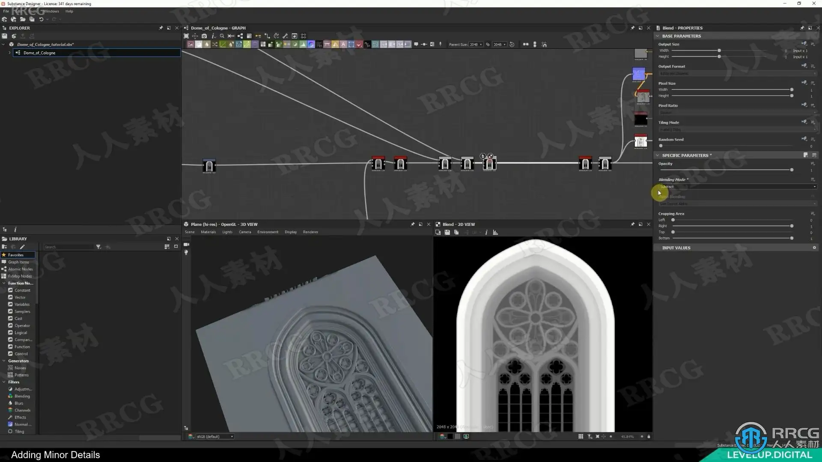
Task: Open the Help menu
Action: (x=69, y=11)
